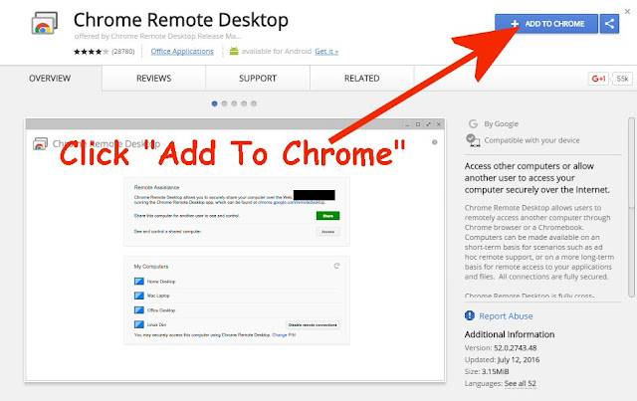Click the G+1 button
This screenshot has height=401, width=637.
[598, 79]
